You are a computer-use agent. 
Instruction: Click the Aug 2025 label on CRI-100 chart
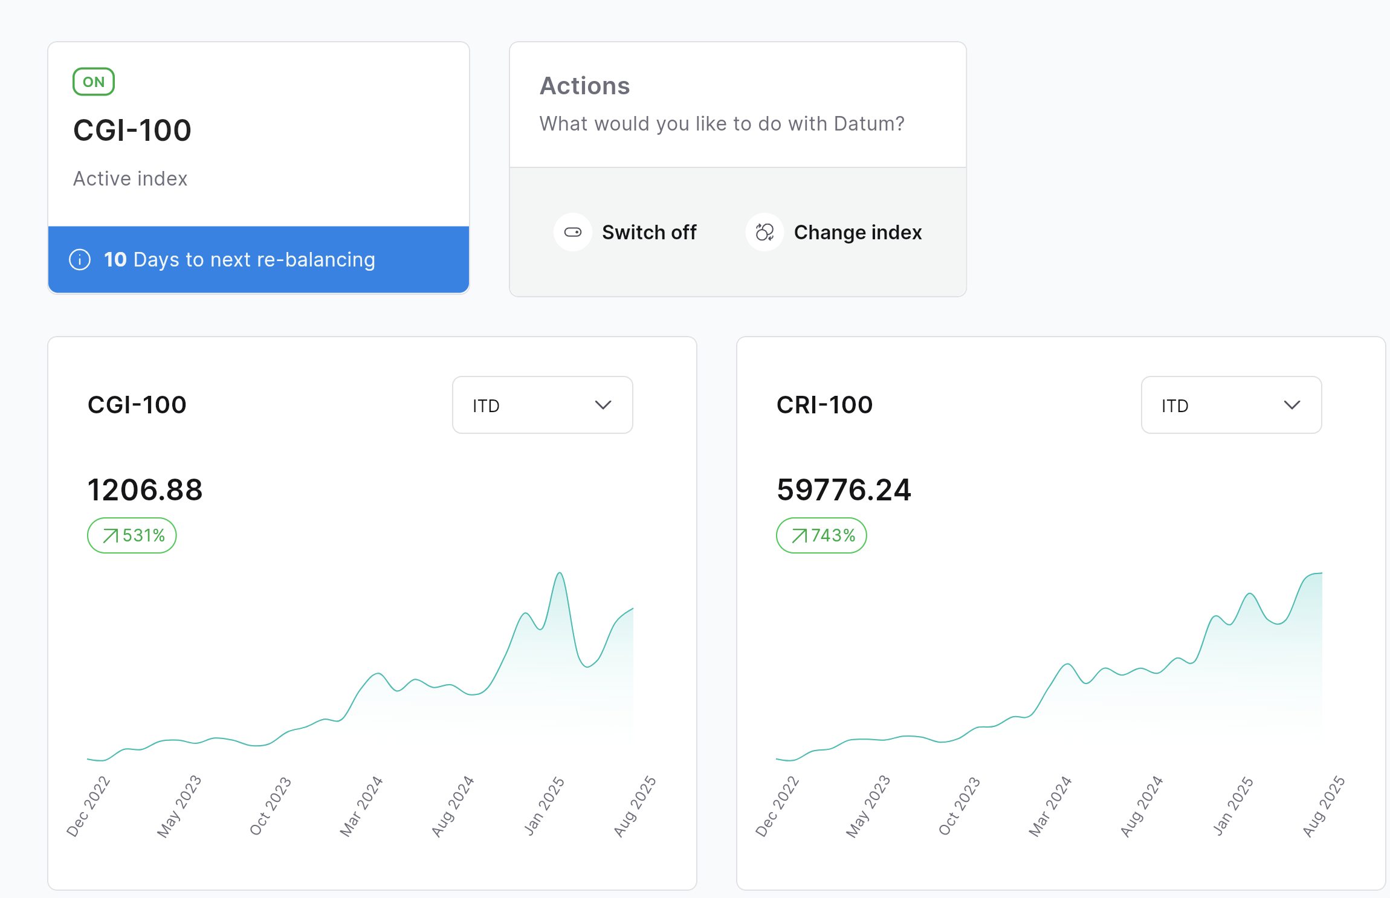pyautogui.click(x=1324, y=806)
